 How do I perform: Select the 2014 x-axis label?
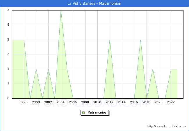122,102
